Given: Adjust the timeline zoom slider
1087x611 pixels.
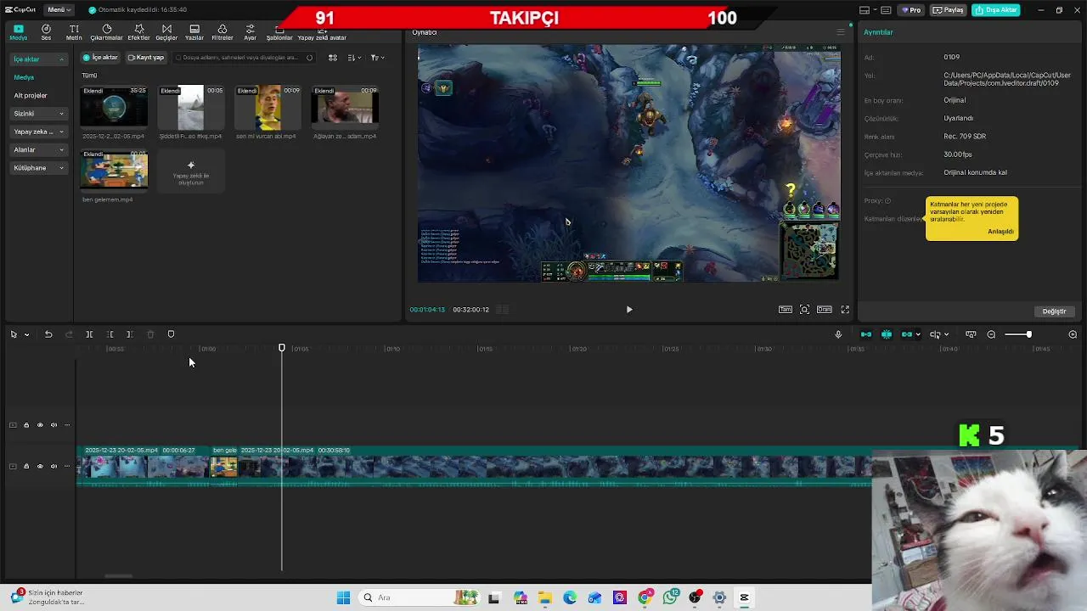Looking at the screenshot, I should click(1017, 334).
